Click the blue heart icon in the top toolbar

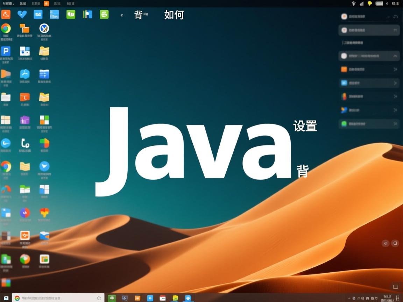(22, 15)
